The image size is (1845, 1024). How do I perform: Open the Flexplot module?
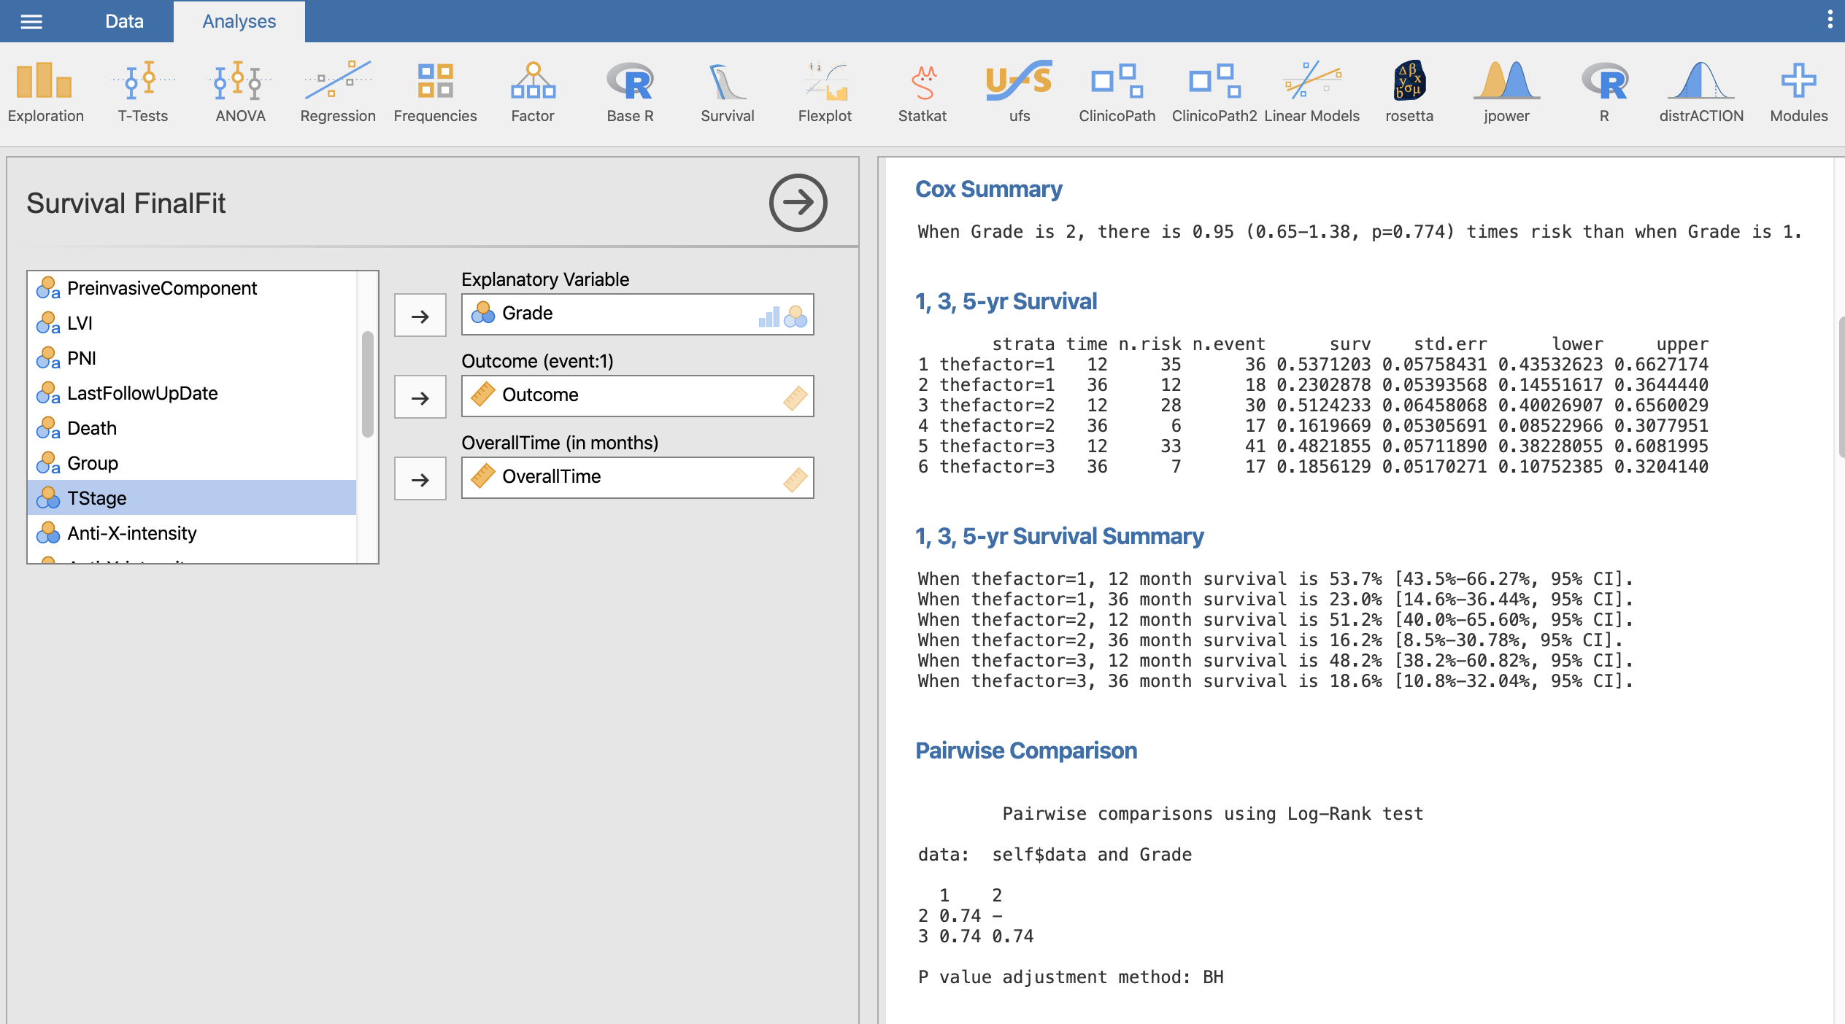tap(825, 92)
